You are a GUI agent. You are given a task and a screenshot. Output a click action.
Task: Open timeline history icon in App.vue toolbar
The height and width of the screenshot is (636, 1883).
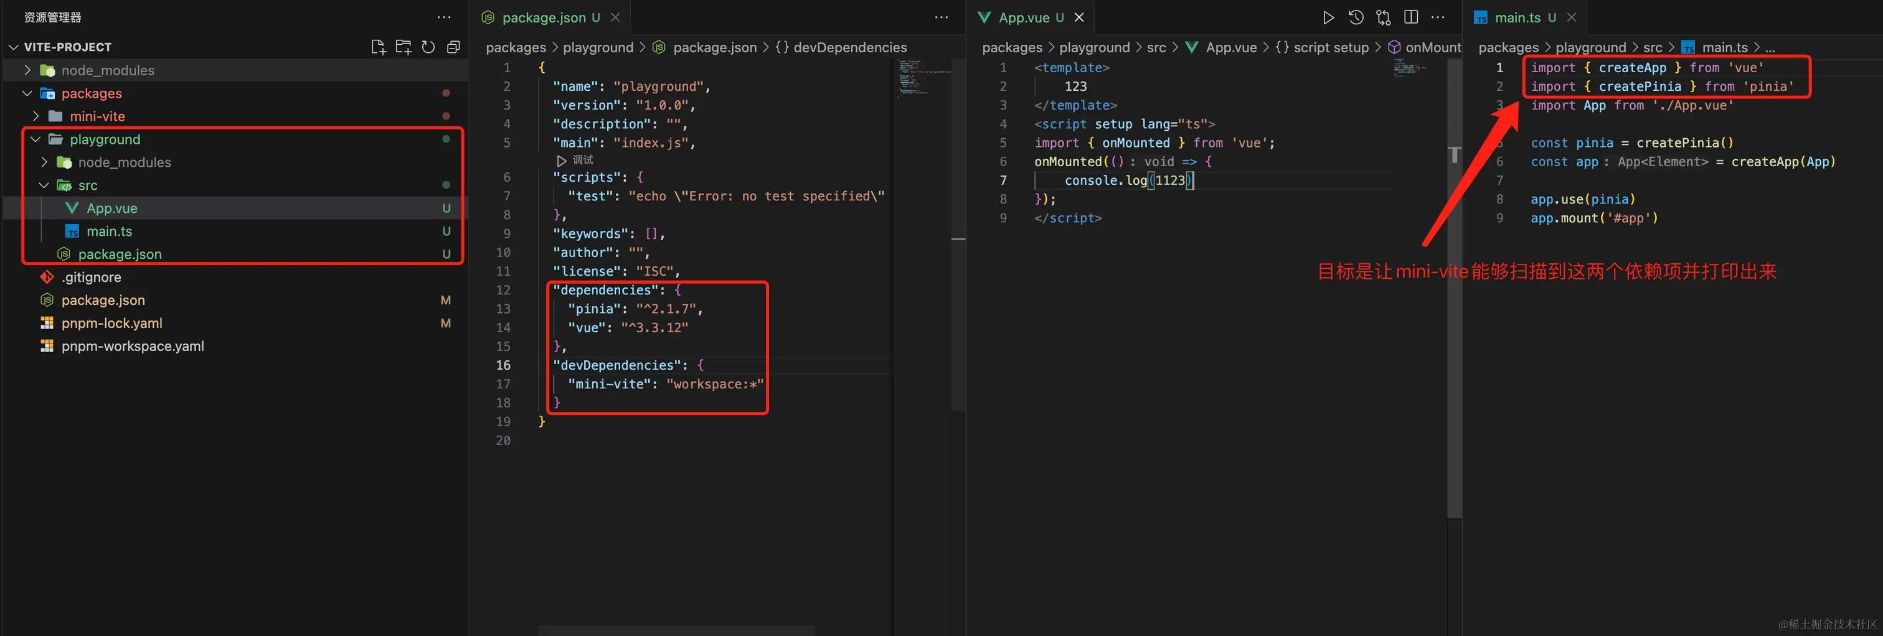[x=1356, y=17]
